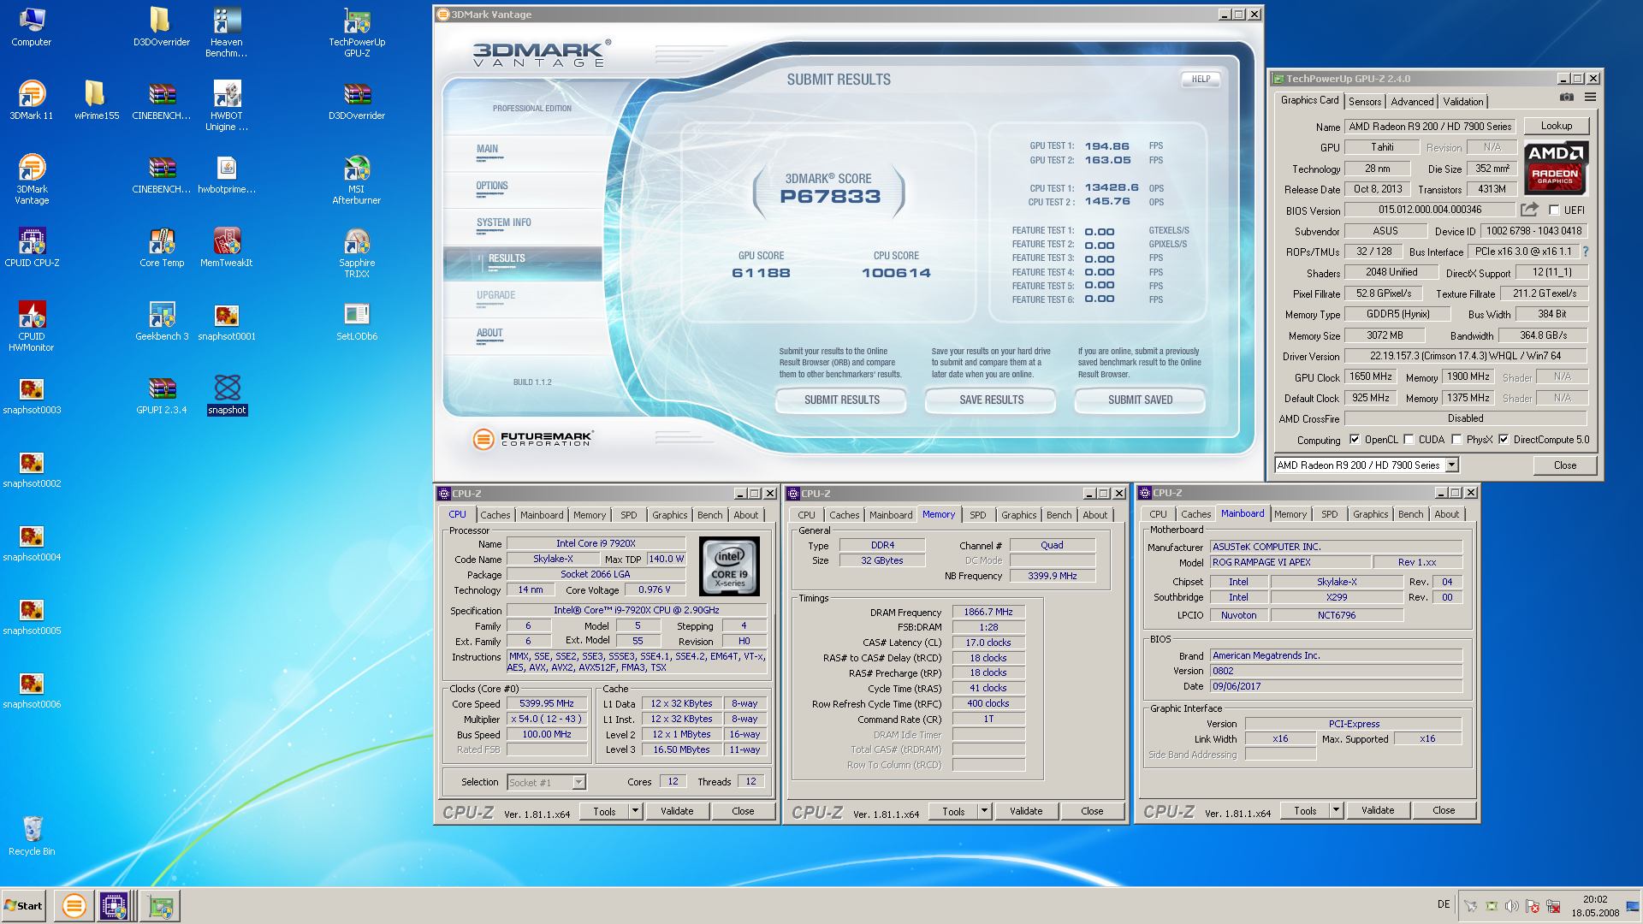Launch Geekbench 3 from desktop

[x=162, y=321]
